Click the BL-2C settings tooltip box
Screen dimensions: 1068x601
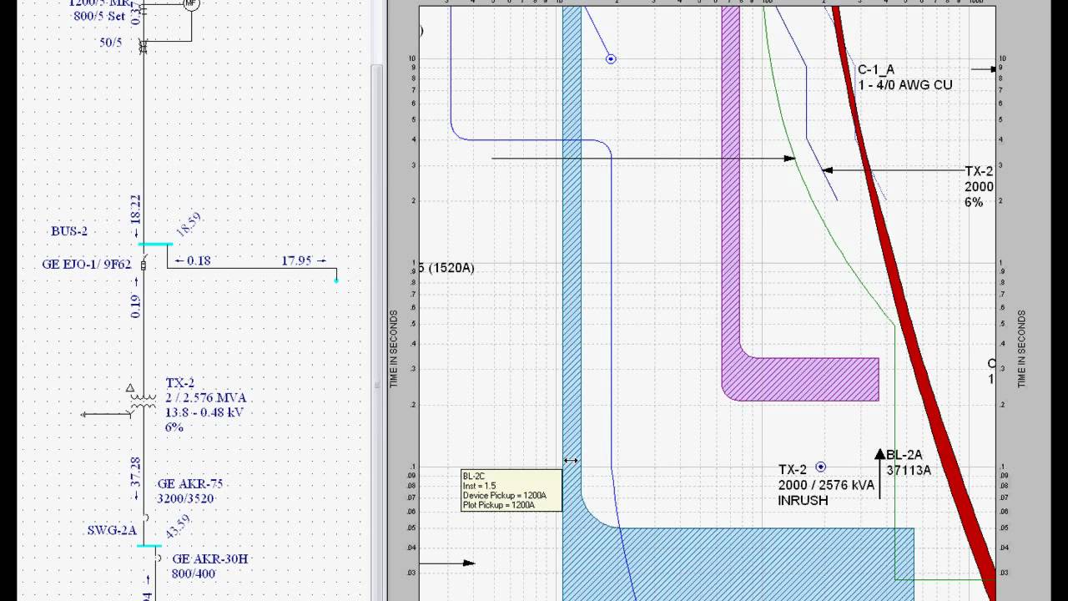[511, 491]
